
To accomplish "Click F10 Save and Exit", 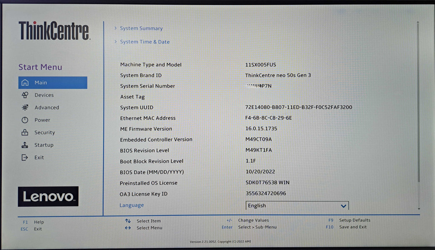I will point(346,227).
